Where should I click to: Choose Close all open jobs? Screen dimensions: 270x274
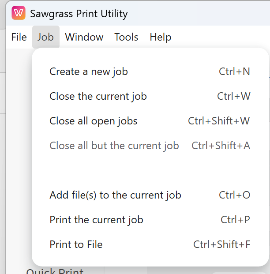click(x=150, y=121)
